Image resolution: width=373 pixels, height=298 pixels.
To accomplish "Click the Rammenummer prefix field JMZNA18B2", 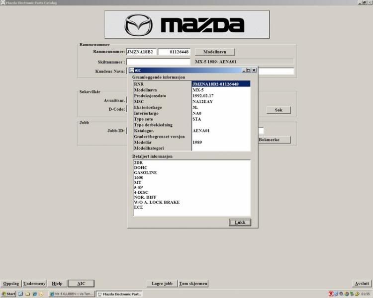I will [x=141, y=52].
